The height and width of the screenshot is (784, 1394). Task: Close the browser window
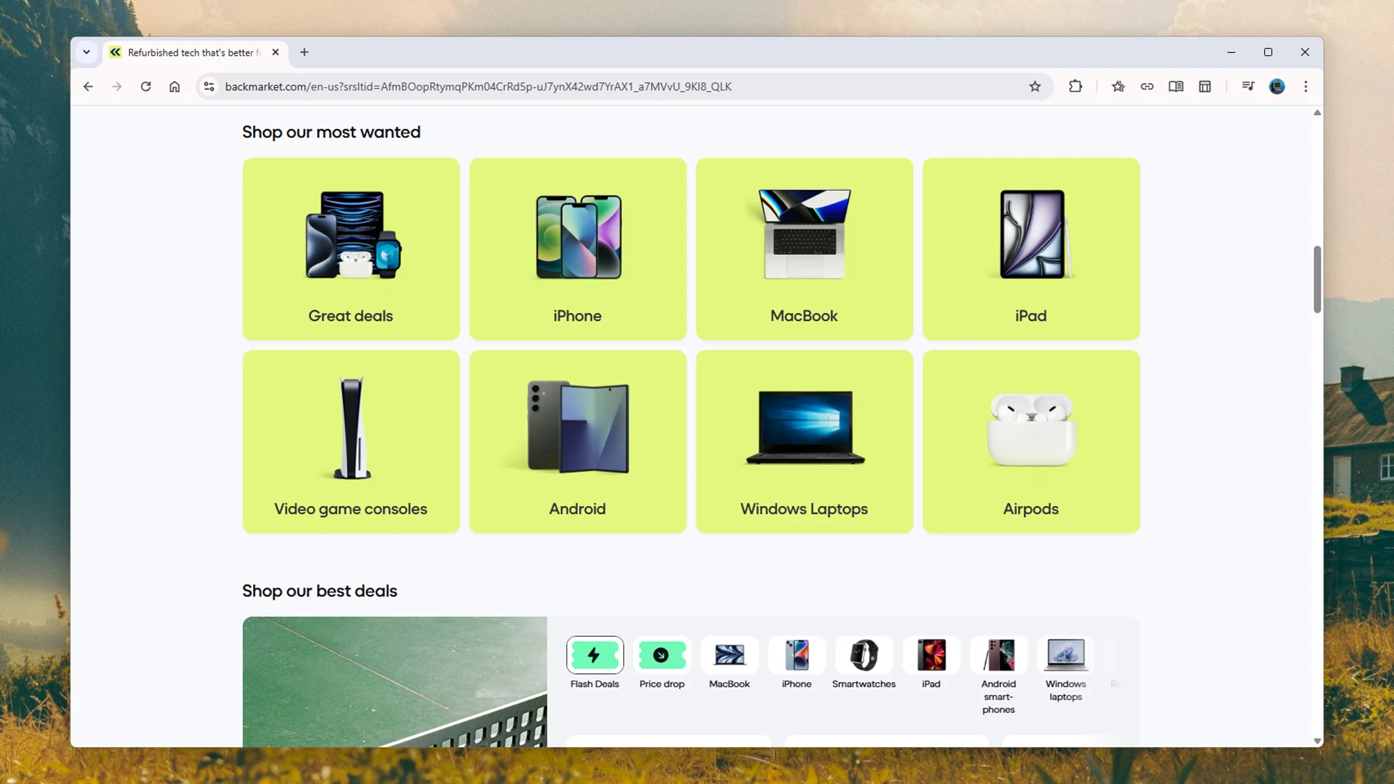click(x=1305, y=52)
